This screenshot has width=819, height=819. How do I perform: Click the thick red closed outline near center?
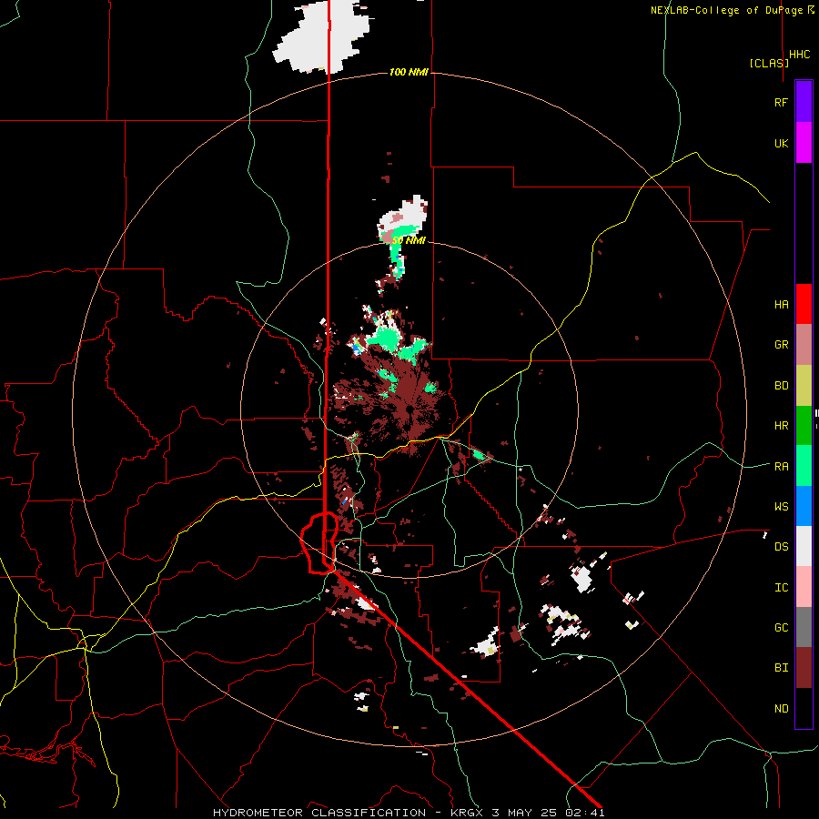point(319,543)
